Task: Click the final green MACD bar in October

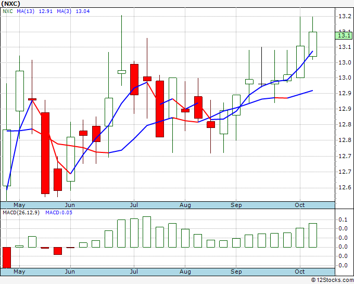Action: (x=313, y=235)
